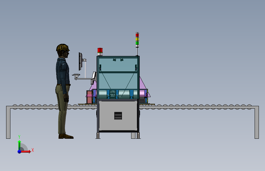Select the green segment of the stack light
The image size is (265, 171).
coord(137,43)
